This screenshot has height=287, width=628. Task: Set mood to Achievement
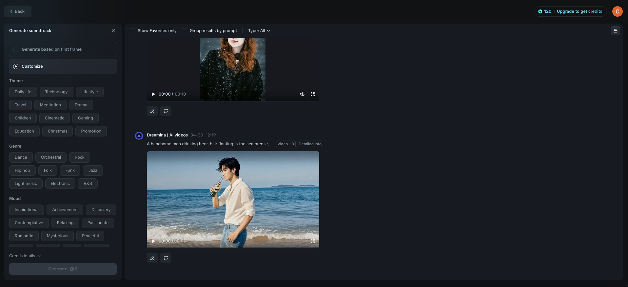click(x=65, y=210)
